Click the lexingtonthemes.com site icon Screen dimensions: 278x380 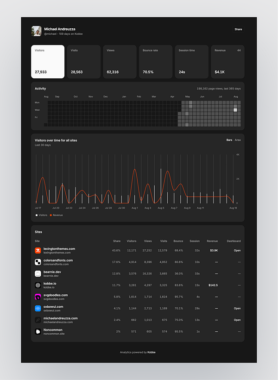tap(38, 250)
